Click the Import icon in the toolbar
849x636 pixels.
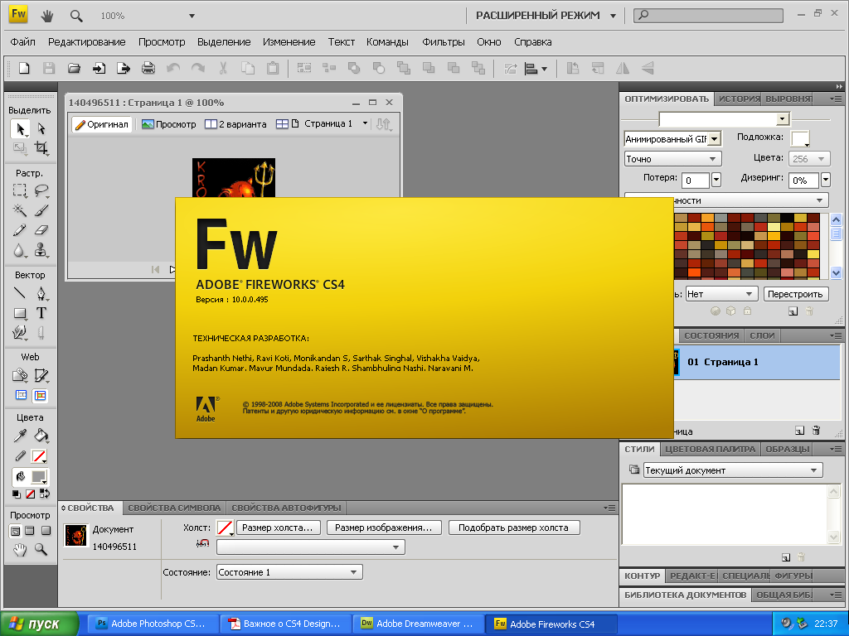pyautogui.click(x=99, y=68)
